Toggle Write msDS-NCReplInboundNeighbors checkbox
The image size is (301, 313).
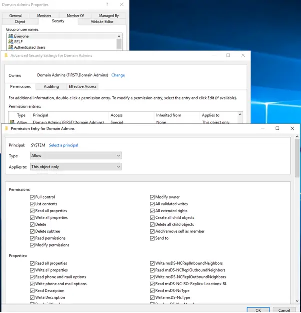point(152,263)
